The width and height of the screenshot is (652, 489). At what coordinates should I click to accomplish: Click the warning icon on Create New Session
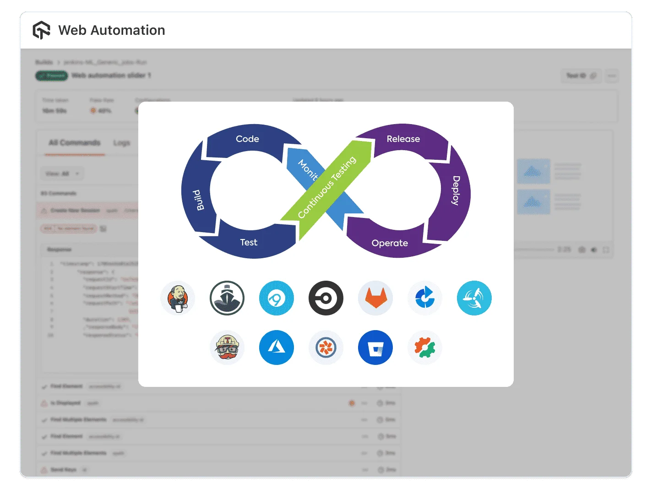coord(44,211)
